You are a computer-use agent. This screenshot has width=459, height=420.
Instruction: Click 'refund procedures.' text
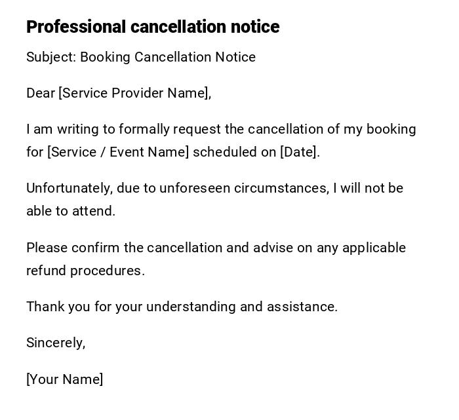coord(85,271)
